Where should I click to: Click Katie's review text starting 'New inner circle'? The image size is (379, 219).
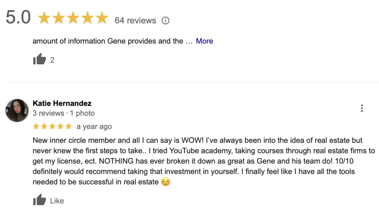click(x=204, y=161)
